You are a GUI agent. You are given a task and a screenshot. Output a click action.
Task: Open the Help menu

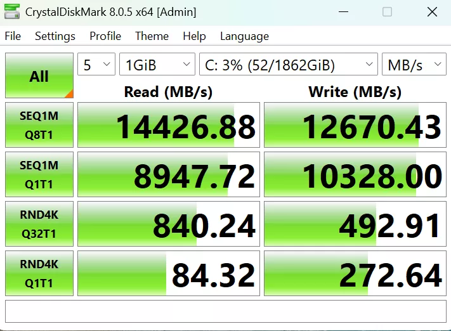194,36
